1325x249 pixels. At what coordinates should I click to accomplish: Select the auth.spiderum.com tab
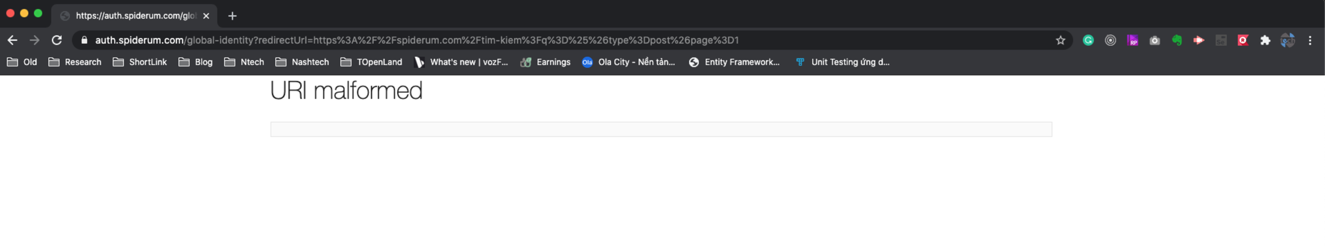(135, 16)
